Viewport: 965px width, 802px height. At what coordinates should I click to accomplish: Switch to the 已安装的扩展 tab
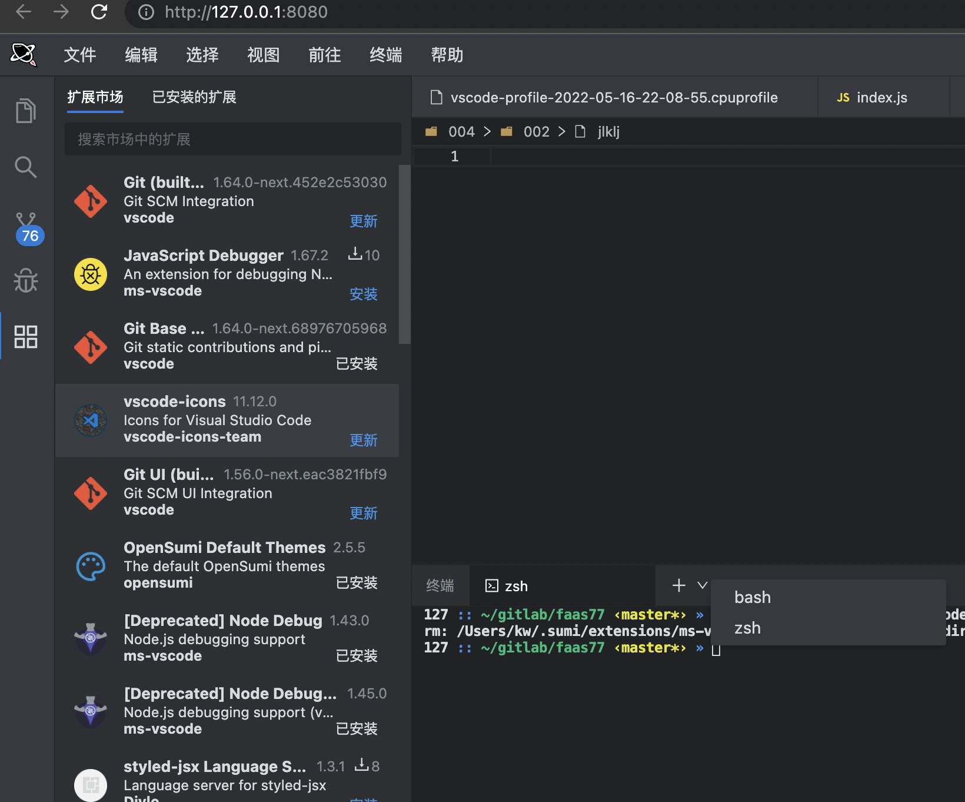tap(193, 97)
